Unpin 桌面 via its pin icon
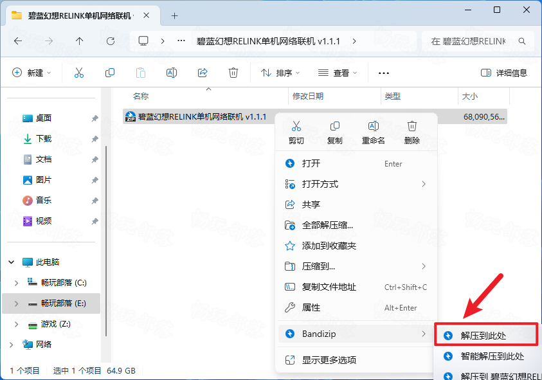 click(95, 118)
